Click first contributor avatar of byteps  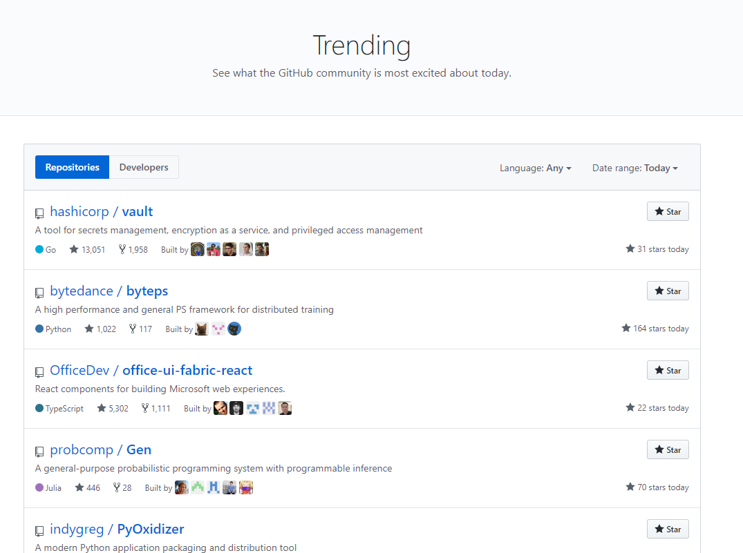coord(202,329)
